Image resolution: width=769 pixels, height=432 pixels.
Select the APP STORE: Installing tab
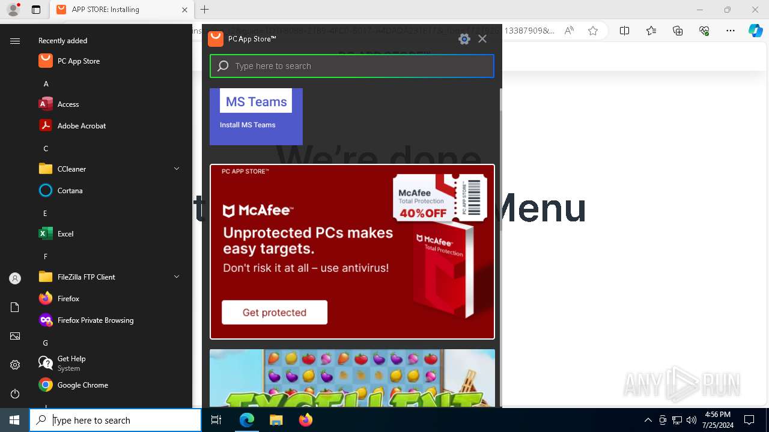pos(121,10)
